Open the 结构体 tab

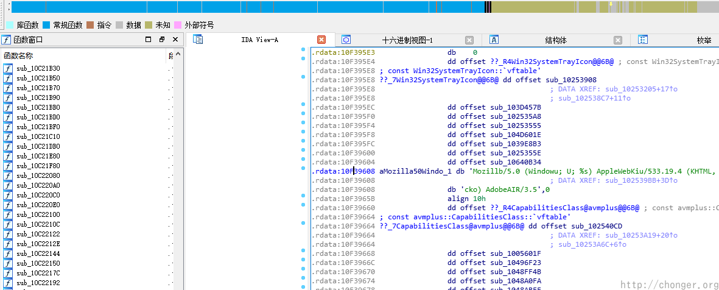click(x=555, y=40)
